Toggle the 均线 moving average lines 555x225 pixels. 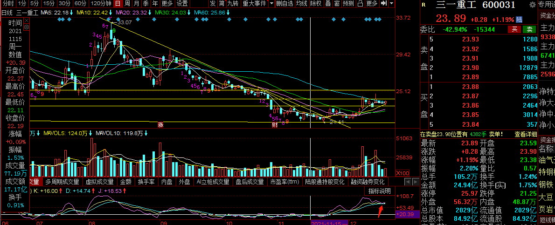coord(302,4)
